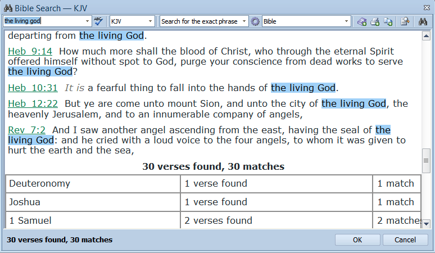Click the binoculars search icon
The image size is (435, 253).
coord(423,21)
